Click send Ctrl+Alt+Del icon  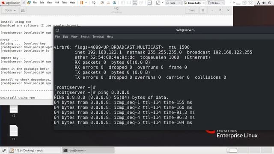(x=94, y=3)
